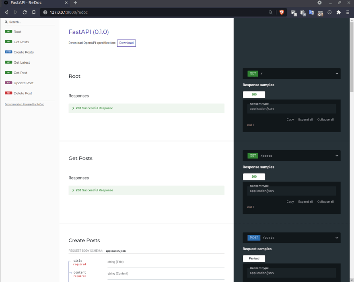Go back using the browser back arrow

[x=7, y=12]
